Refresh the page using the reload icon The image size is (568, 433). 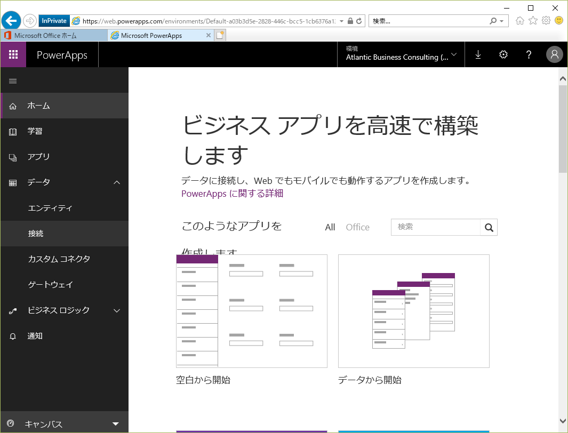pos(359,21)
